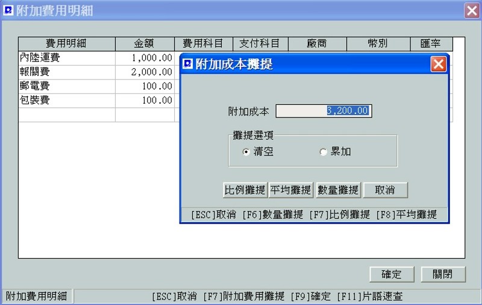
Task: Click the 關閉 button
Action: pyautogui.click(x=443, y=274)
